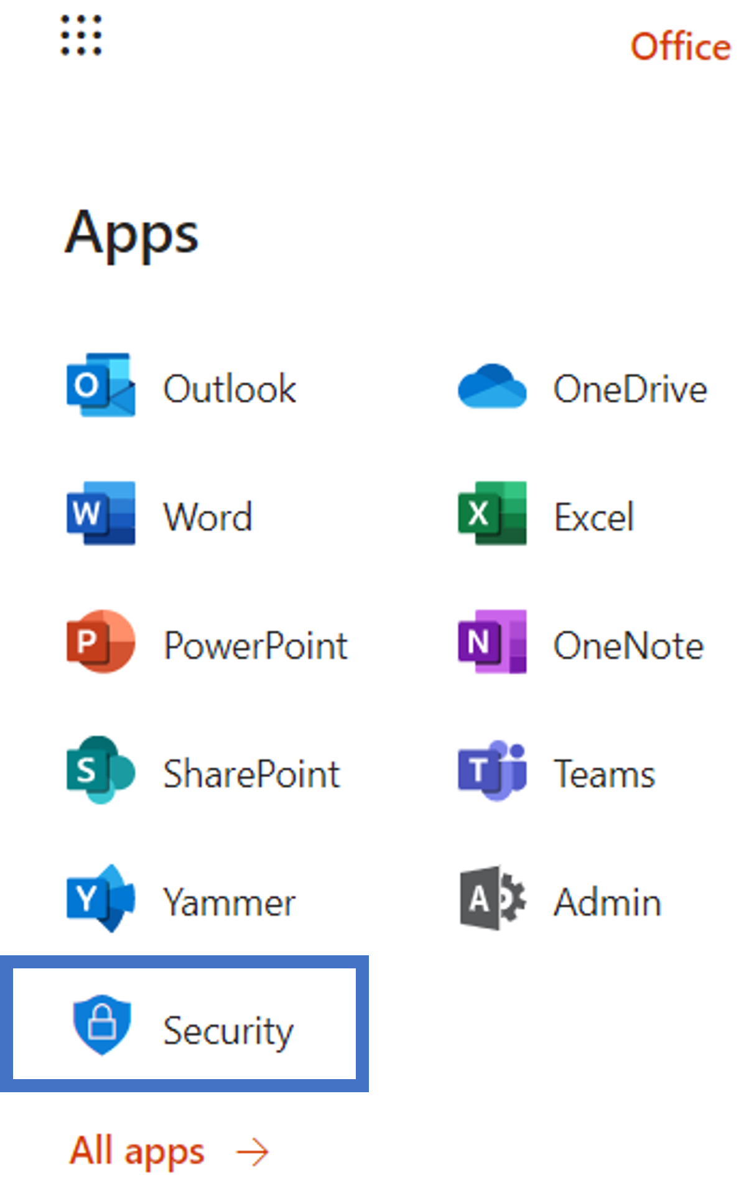Select the Yammer text label
The height and width of the screenshot is (1198, 749).
point(229,902)
